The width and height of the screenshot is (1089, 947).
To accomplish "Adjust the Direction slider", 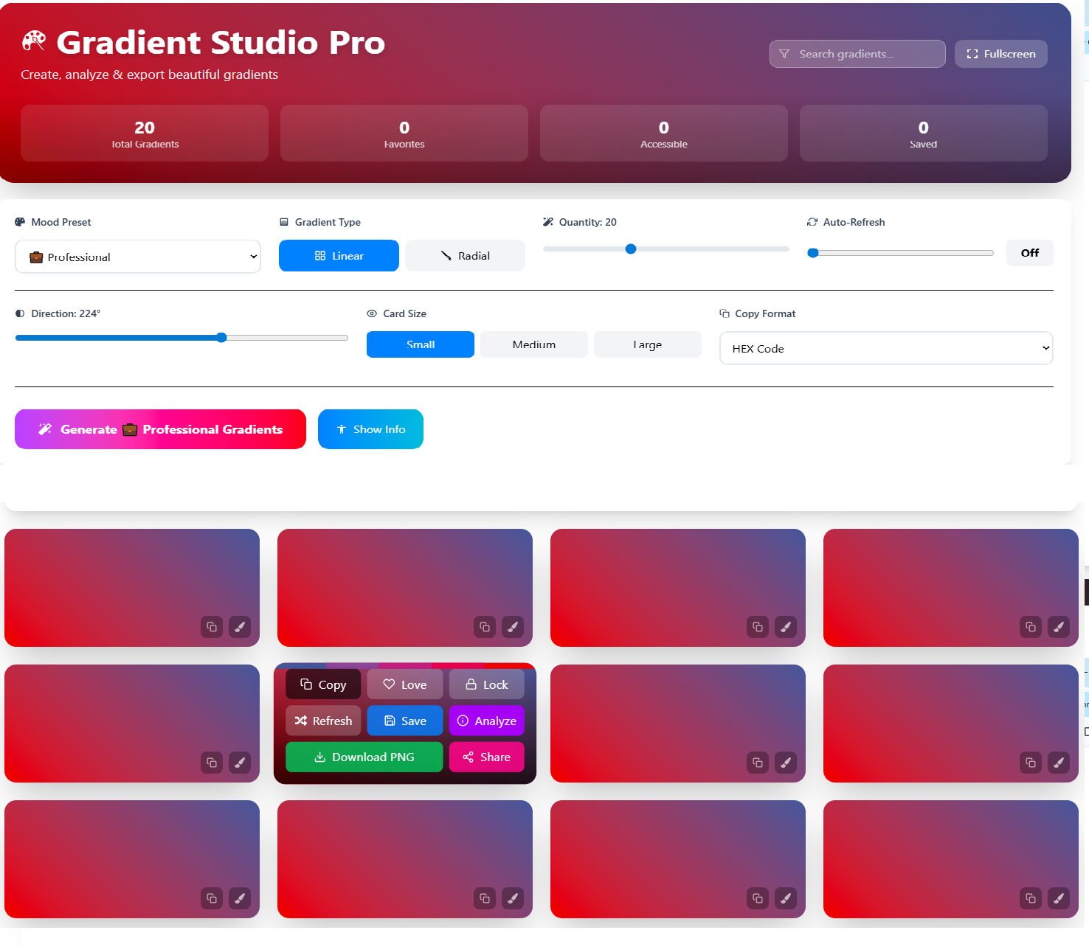I will coord(221,337).
